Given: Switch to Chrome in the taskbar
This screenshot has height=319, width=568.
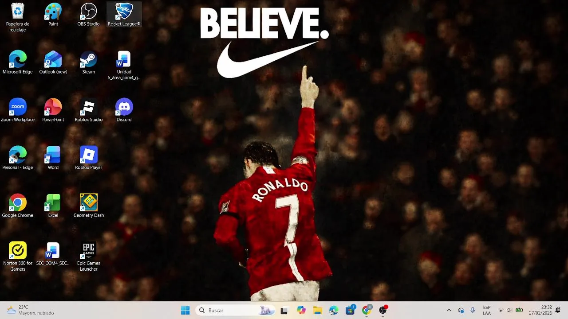Looking at the screenshot, I should pos(367,311).
